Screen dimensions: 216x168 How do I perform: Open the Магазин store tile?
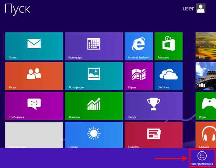click(168, 46)
